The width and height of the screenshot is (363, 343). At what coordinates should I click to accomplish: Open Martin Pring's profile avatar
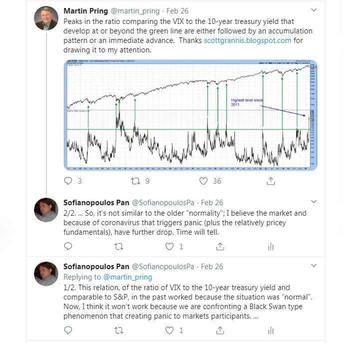pos(46,18)
